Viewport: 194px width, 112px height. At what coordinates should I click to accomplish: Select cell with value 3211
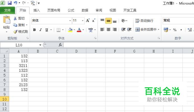[19, 66]
